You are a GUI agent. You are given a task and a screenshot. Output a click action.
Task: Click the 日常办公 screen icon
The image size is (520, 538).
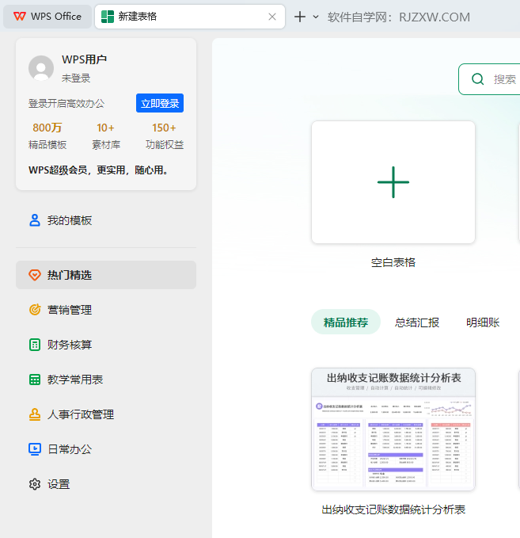coord(35,449)
